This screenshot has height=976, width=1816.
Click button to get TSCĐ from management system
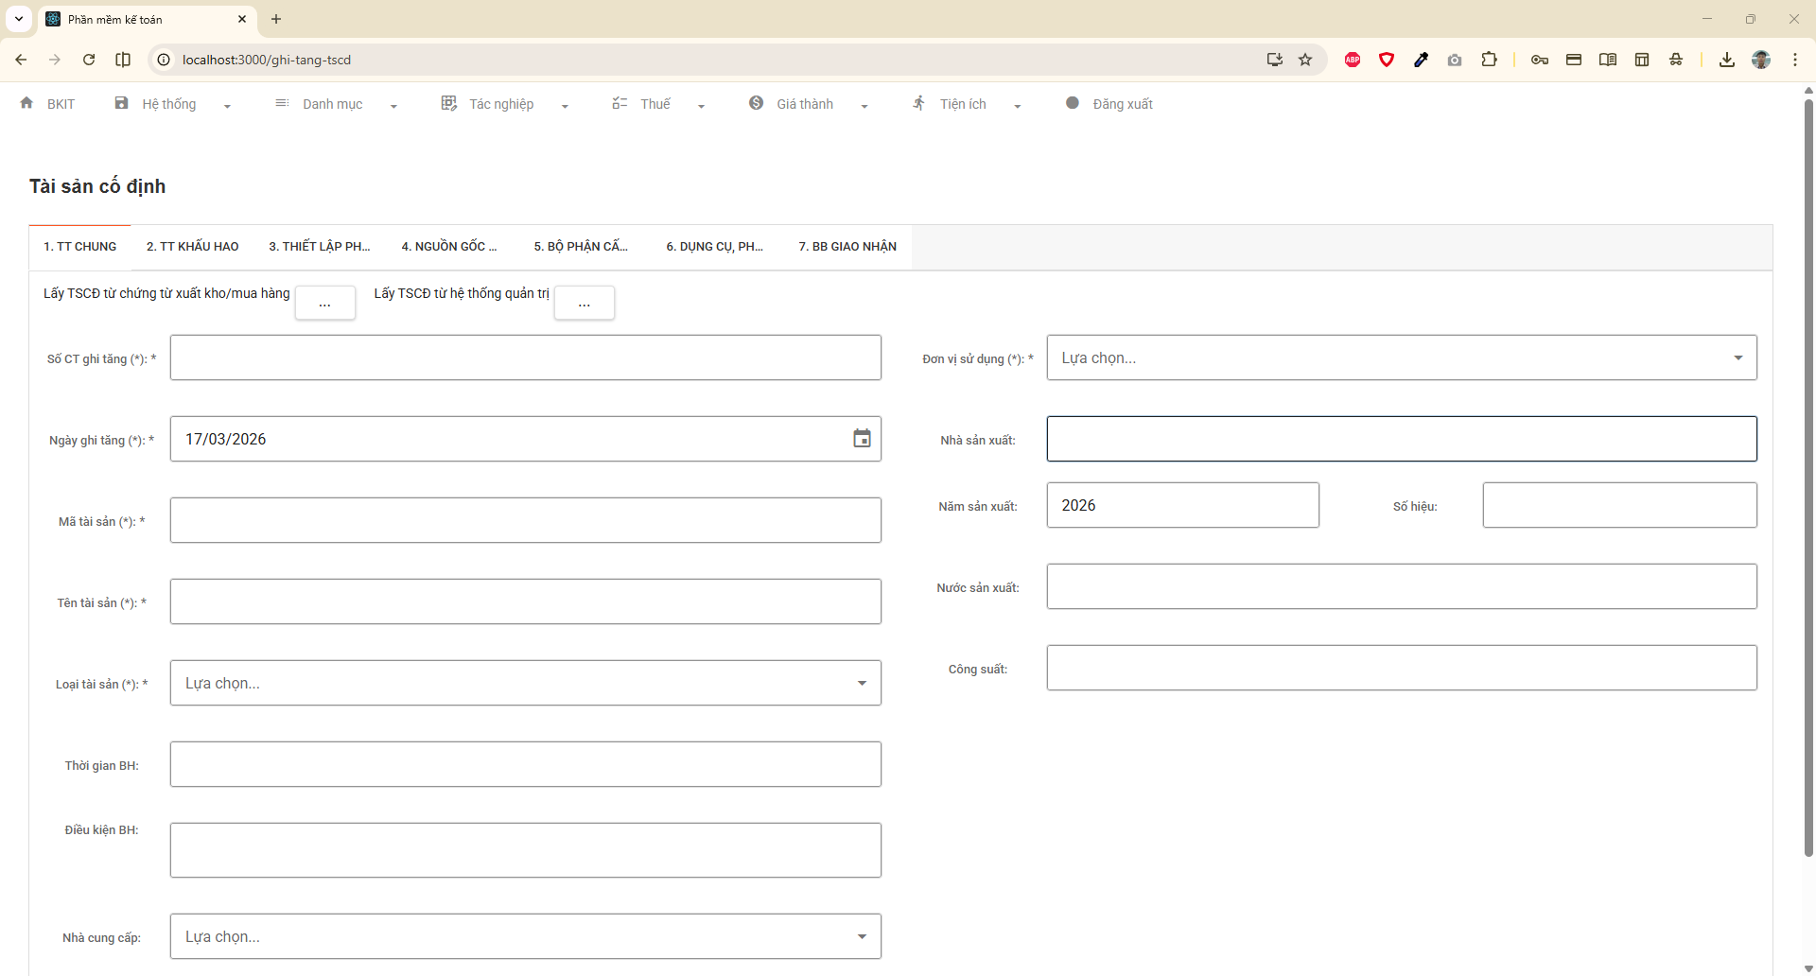(584, 304)
